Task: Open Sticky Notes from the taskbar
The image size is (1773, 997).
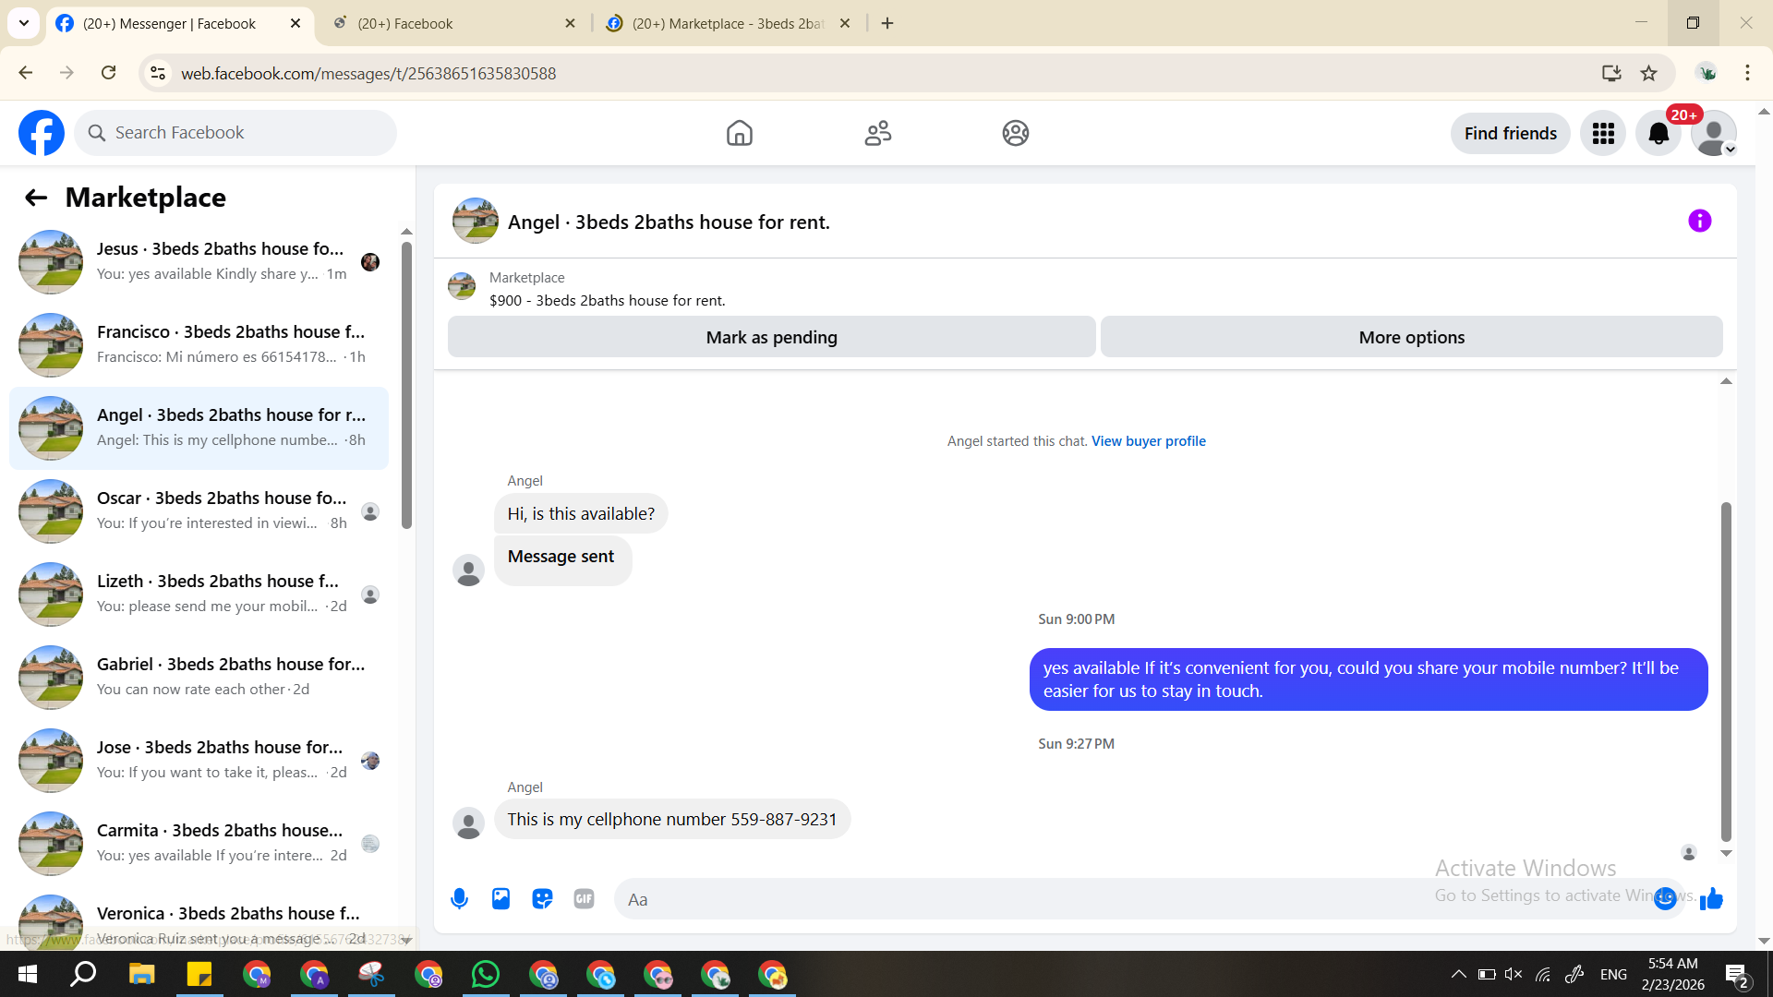Action: [x=199, y=974]
